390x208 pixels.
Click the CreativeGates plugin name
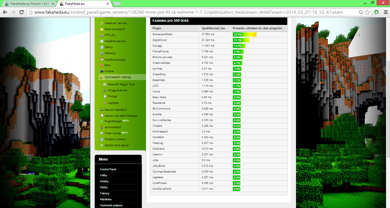tap(161, 63)
